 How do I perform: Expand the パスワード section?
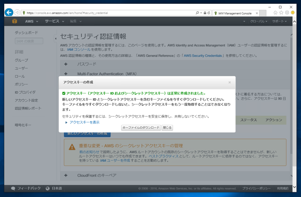click(x=66, y=64)
